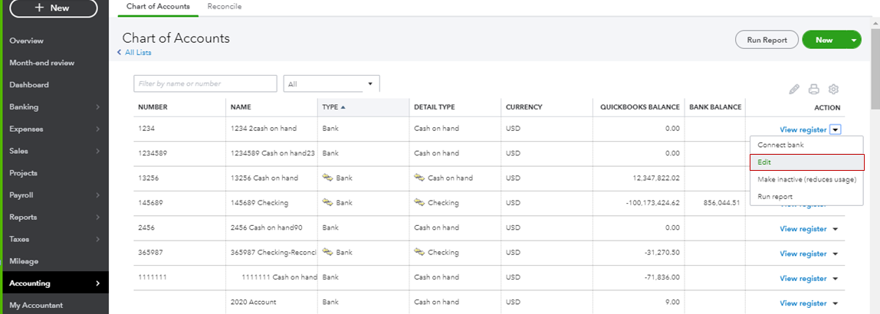
Task: Click the filter by name or number field
Action: [x=205, y=83]
